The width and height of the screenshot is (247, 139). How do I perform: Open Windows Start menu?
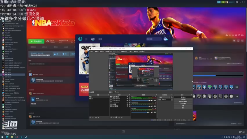(x=2, y=137)
